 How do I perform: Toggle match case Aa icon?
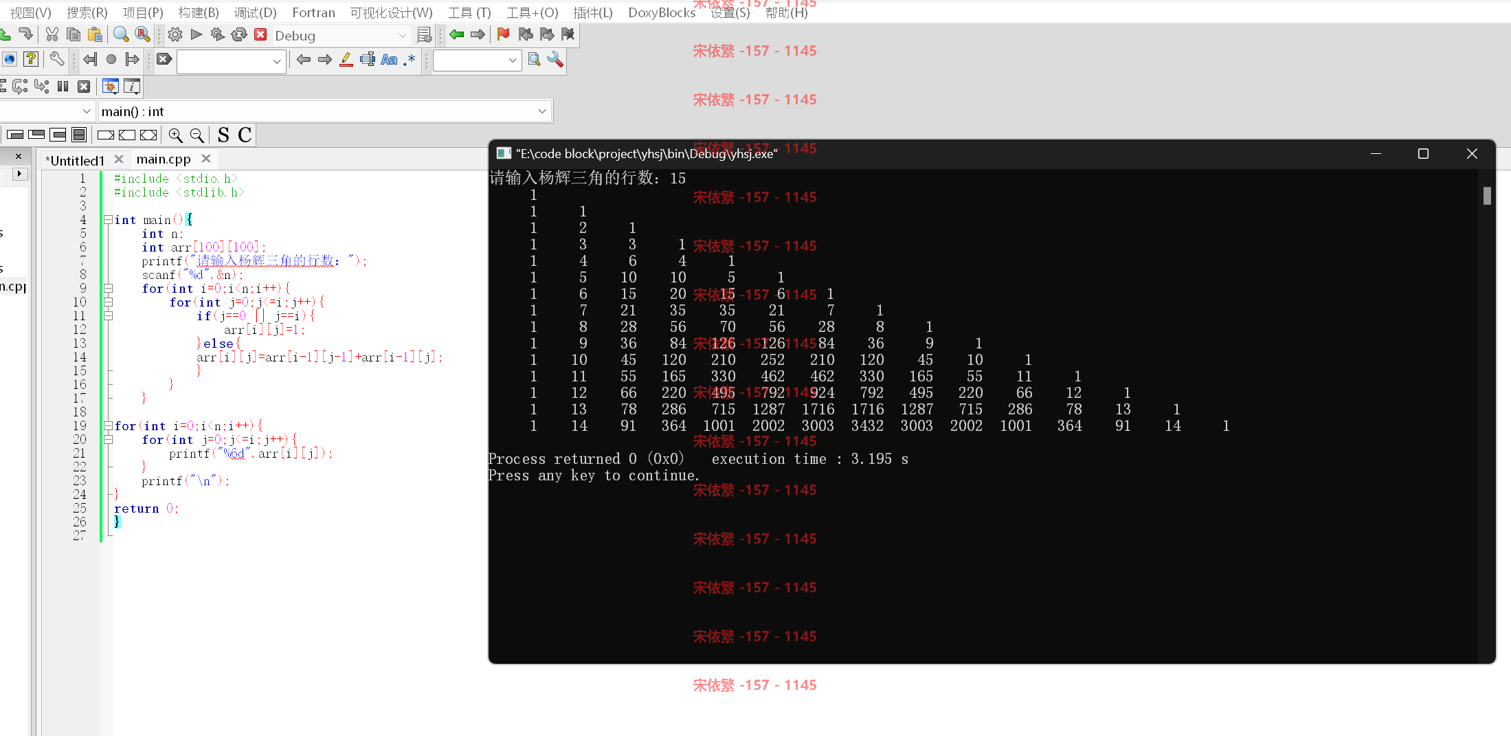coord(389,60)
